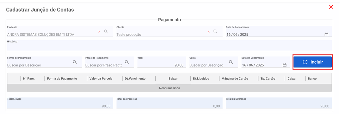Click the Total Líquido field
The height and width of the screenshot is (114, 340).
click(x=60, y=103)
